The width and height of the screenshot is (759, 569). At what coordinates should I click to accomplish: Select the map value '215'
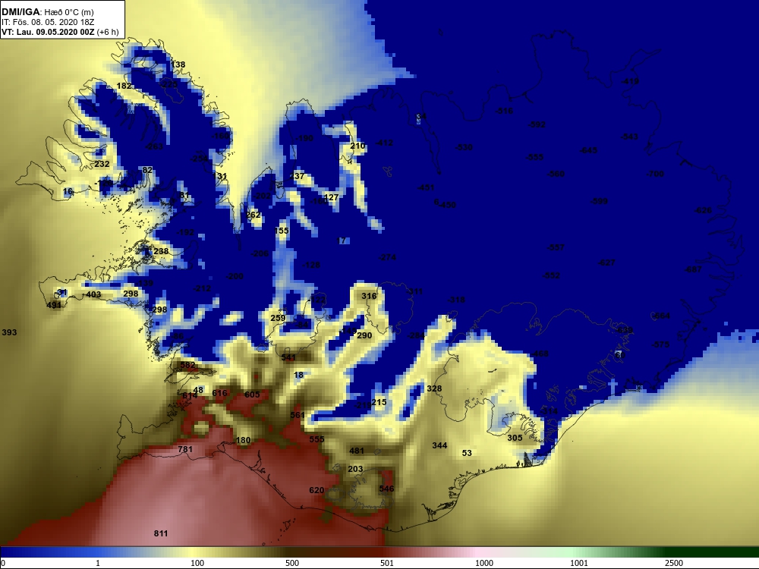click(x=379, y=402)
